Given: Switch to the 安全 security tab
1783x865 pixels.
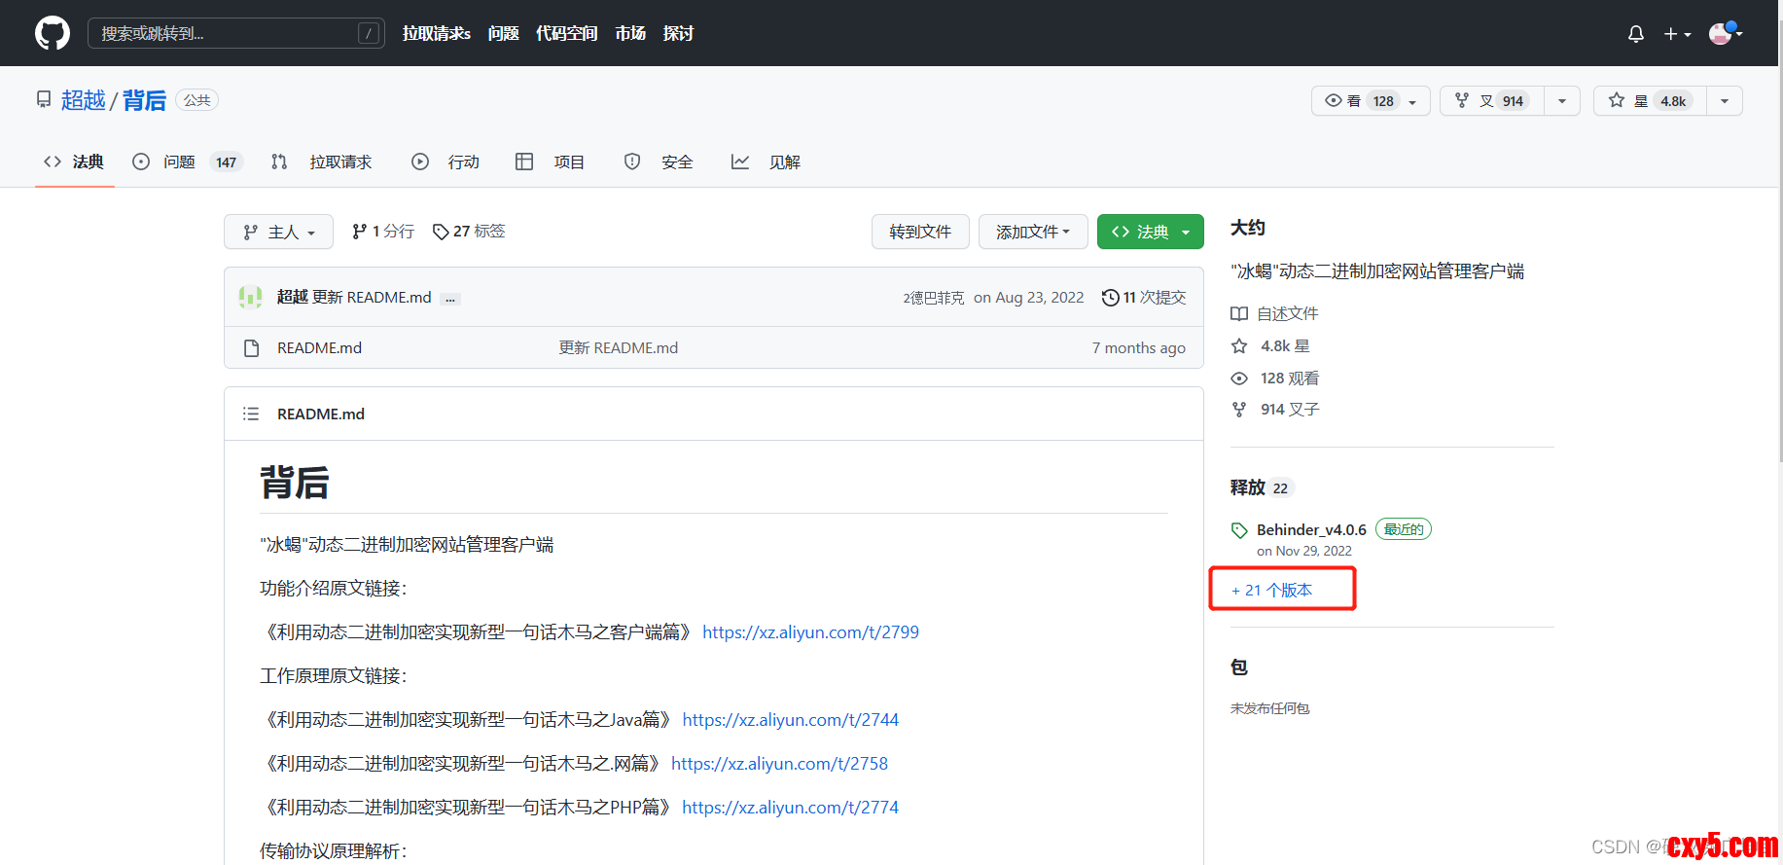Looking at the screenshot, I should pyautogui.click(x=660, y=162).
